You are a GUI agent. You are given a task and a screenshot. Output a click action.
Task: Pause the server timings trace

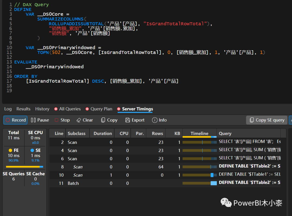40,120
